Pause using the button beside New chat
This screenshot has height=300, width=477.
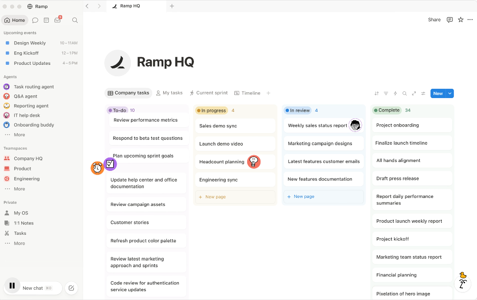[12, 285]
